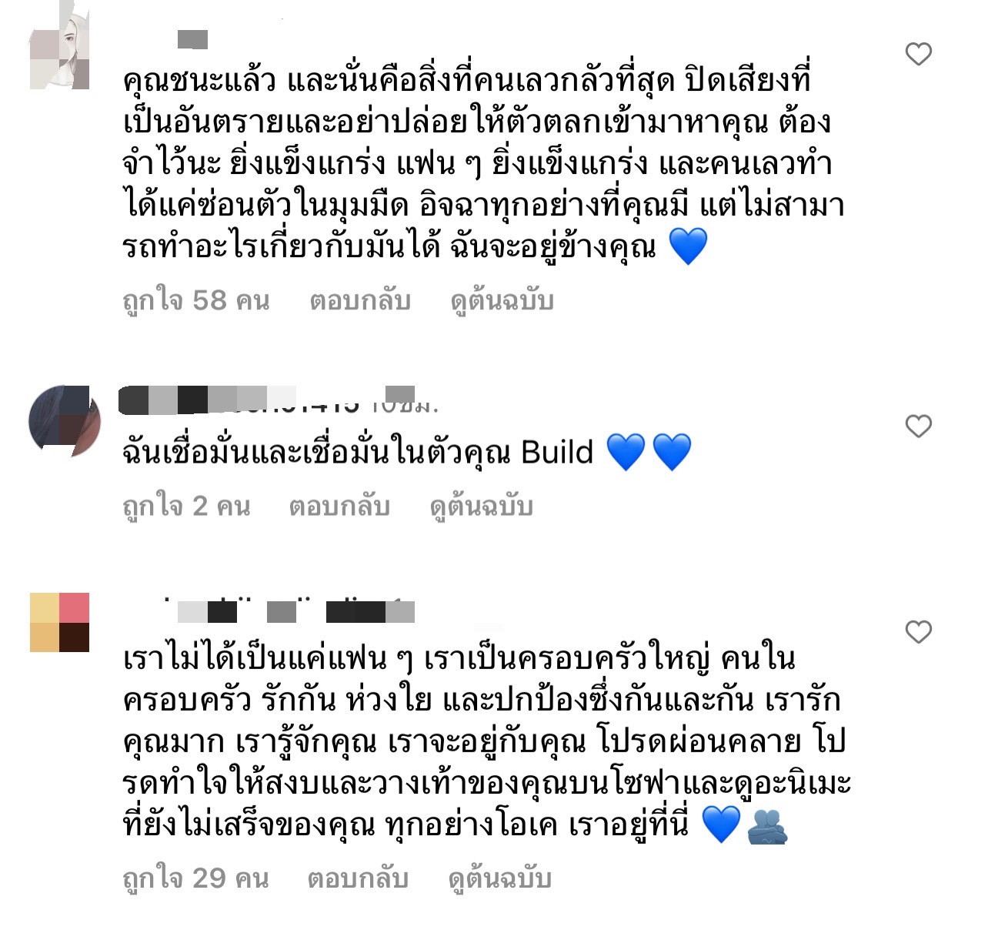988x940 pixels.
Task: View the likes list ถูกใจ 58 คน
Action: click(196, 300)
